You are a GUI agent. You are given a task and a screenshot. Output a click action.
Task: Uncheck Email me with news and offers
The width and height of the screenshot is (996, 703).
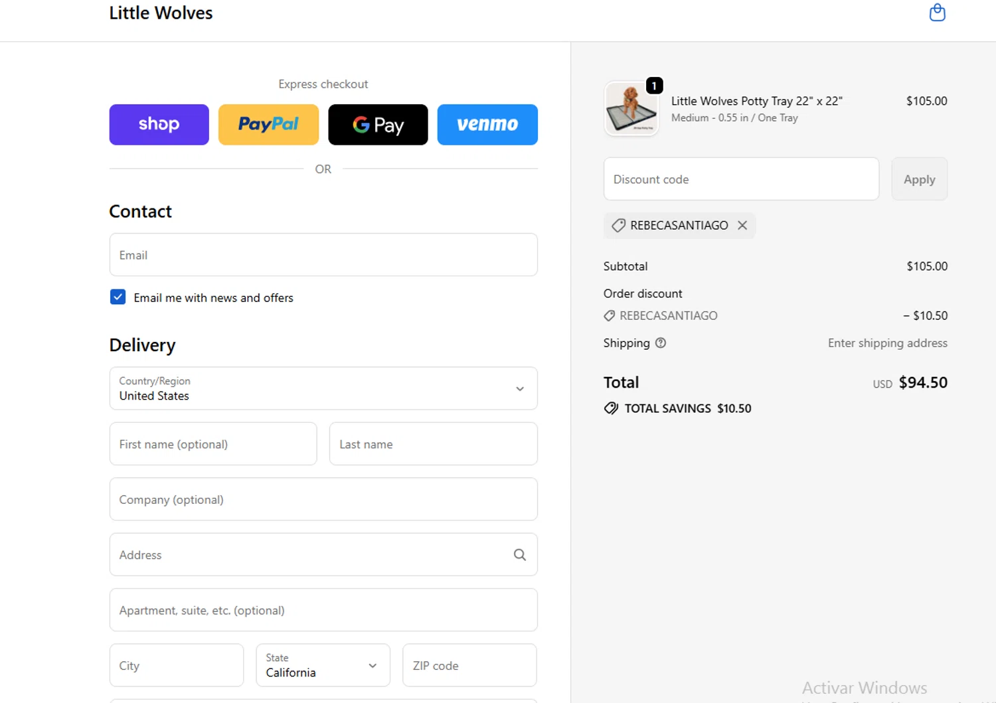point(118,297)
